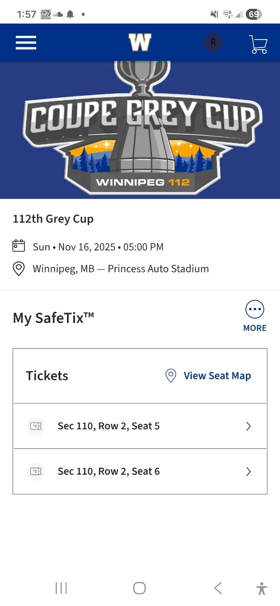
Task: Expand Seat 5 ticket chevron
Action: [248, 426]
